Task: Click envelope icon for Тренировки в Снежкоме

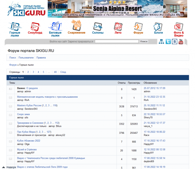Action: [11, 124]
